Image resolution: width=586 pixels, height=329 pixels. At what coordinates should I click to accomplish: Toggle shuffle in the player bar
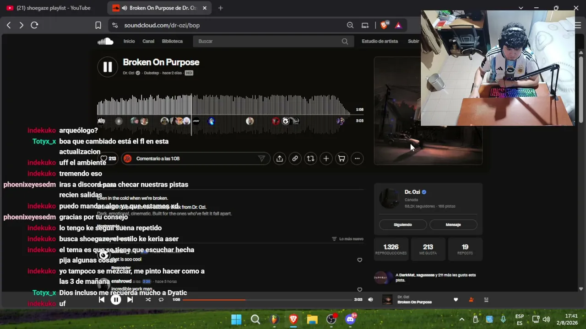(148, 300)
